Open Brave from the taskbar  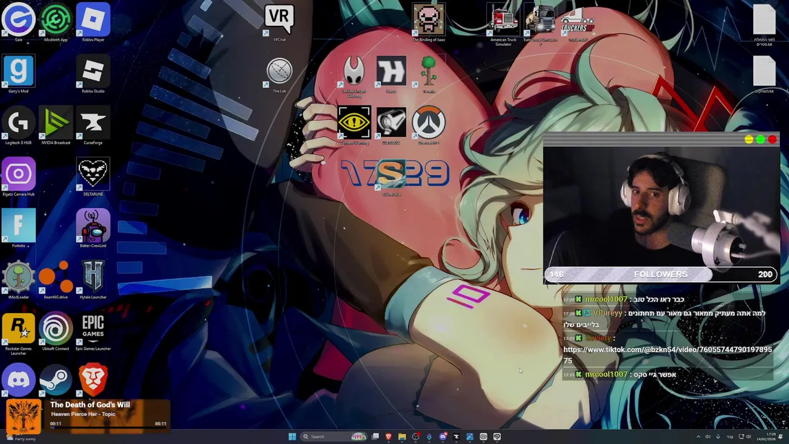coord(388,437)
